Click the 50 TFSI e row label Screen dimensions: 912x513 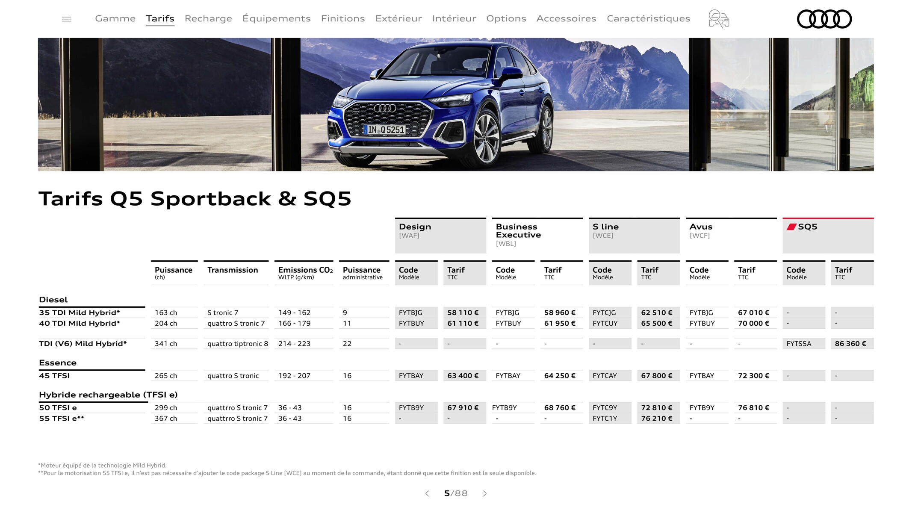pos(58,408)
